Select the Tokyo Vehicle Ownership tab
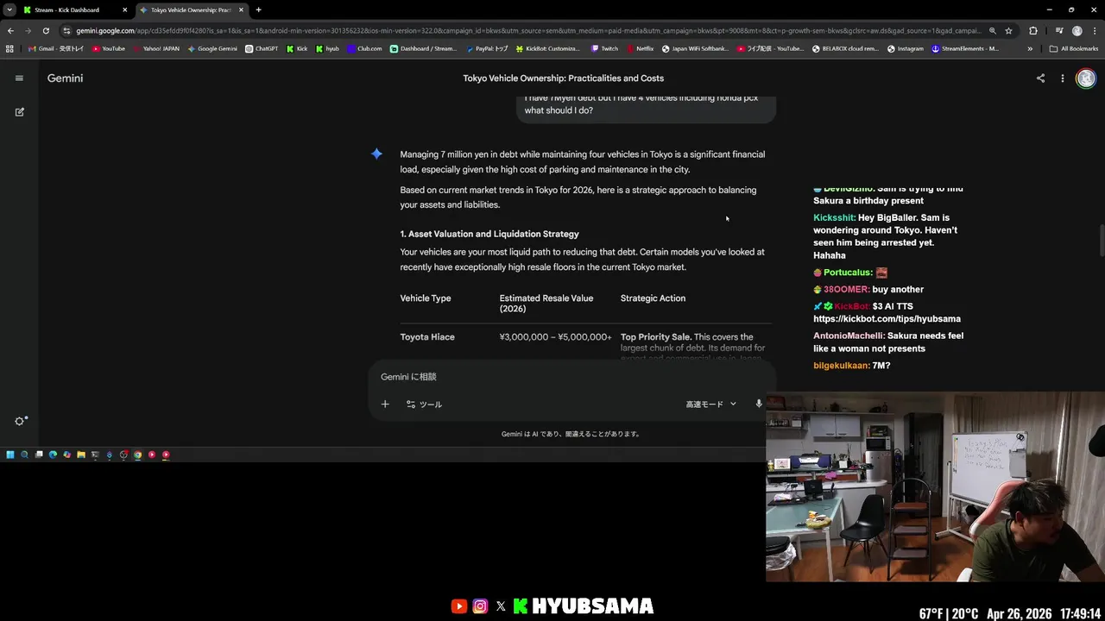The height and width of the screenshot is (621, 1105). coord(191,9)
